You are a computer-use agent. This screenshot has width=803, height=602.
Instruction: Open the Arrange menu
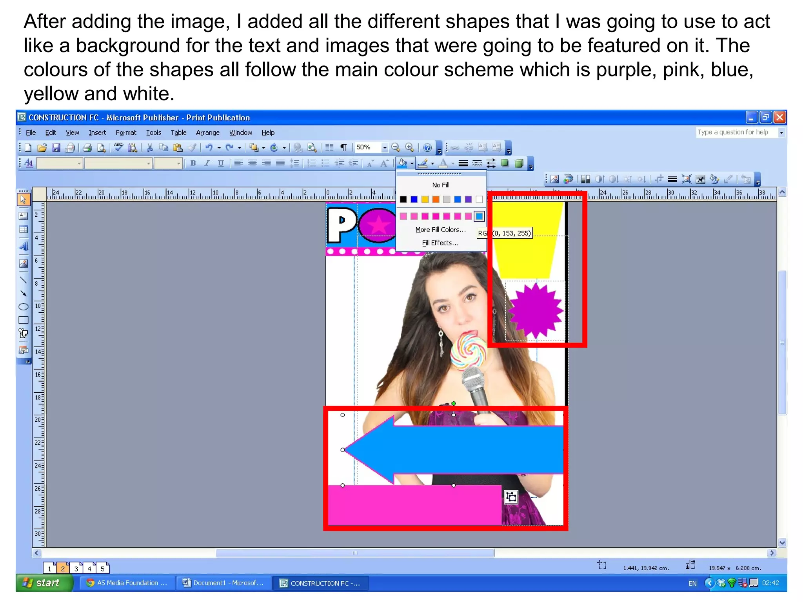point(207,133)
